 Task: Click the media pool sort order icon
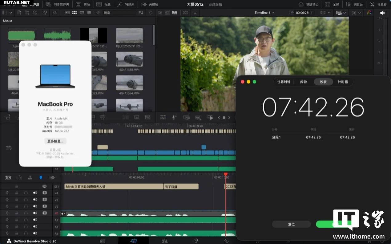tap(141, 13)
